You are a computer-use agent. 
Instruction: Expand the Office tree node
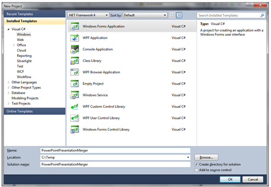click(14, 45)
